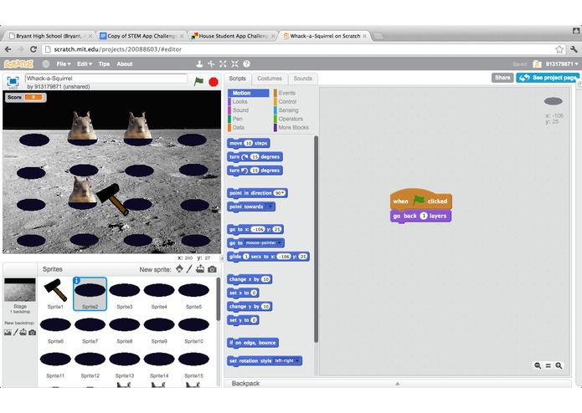Select the Delete scissors tool icon
Screen dimensions: 582x413
click(x=211, y=64)
